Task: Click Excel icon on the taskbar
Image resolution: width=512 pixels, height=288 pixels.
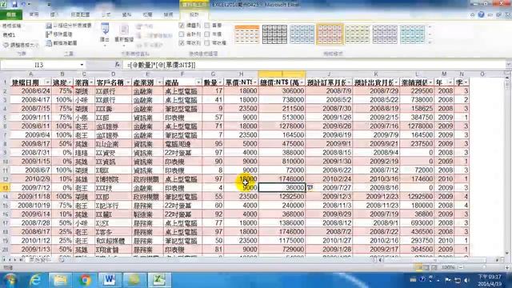Action: (x=159, y=280)
